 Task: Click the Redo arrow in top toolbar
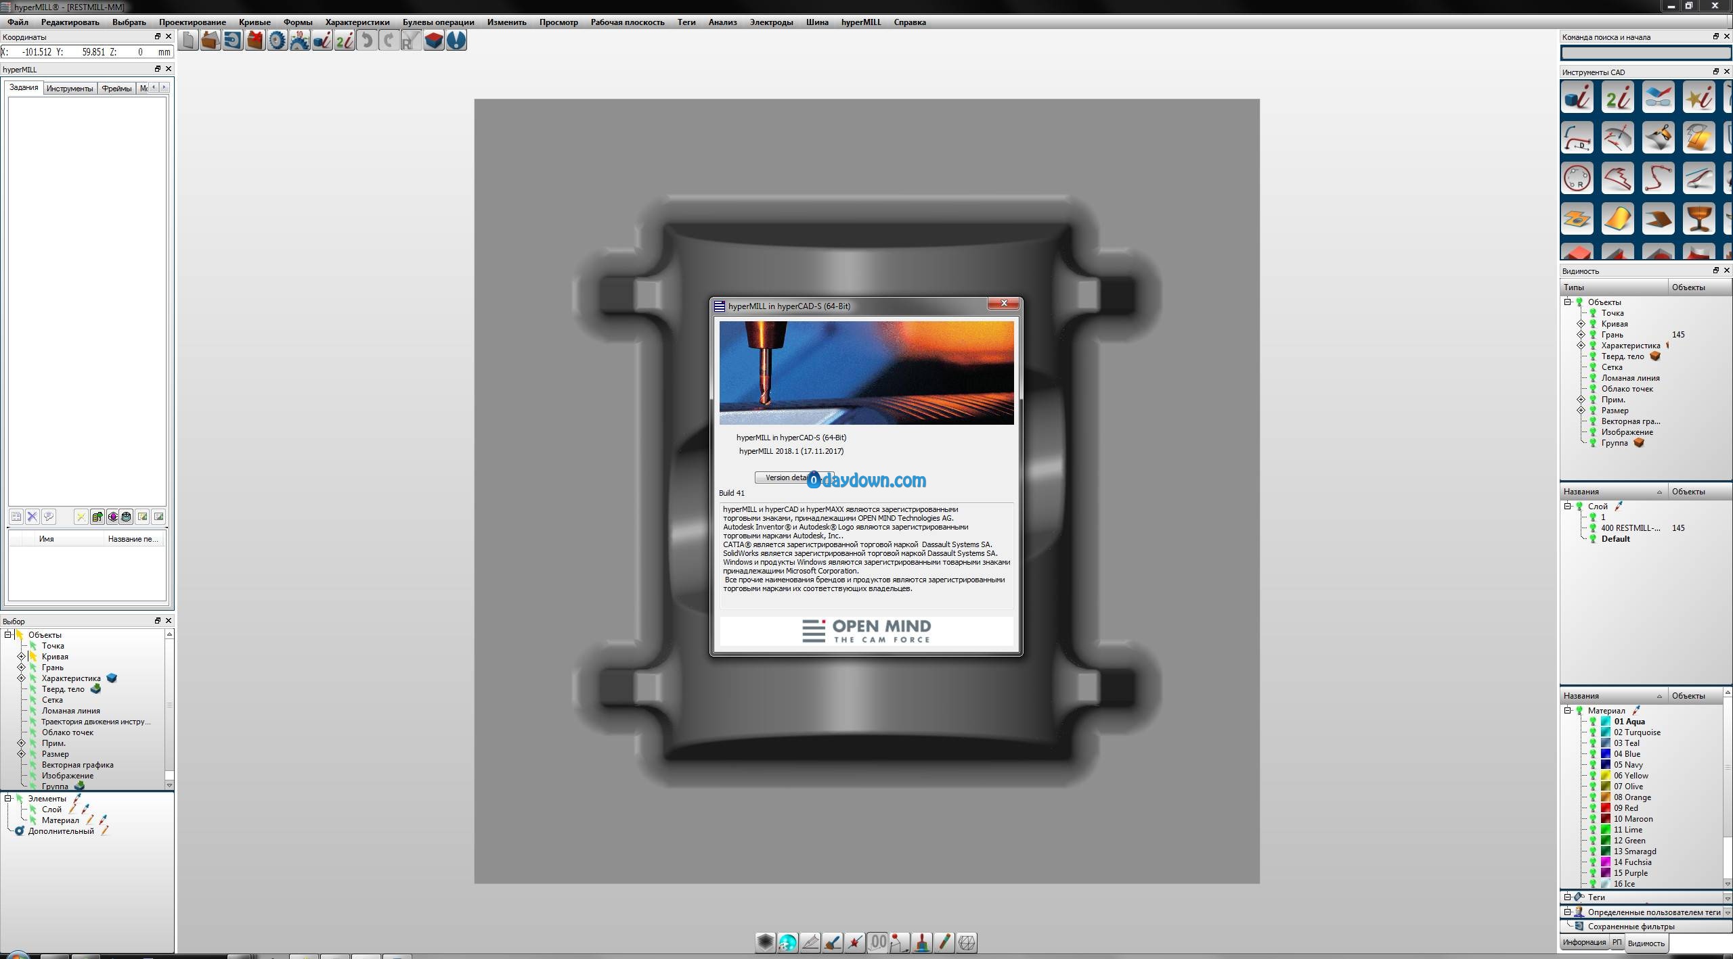tap(389, 41)
